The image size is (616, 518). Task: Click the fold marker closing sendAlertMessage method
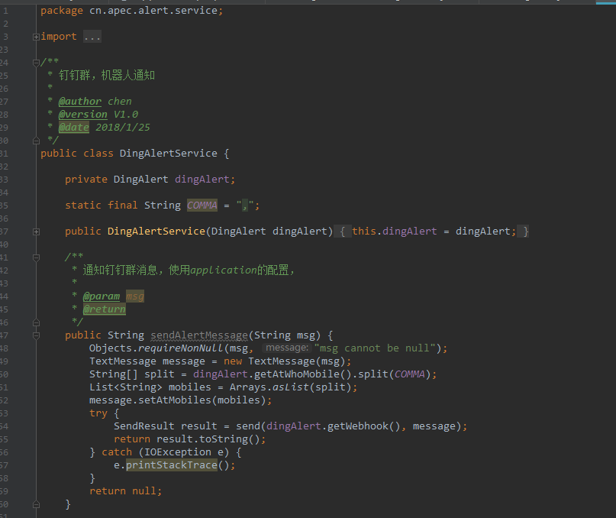[x=36, y=503]
